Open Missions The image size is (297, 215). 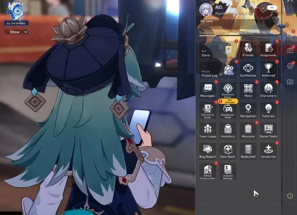(x=248, y=131)
